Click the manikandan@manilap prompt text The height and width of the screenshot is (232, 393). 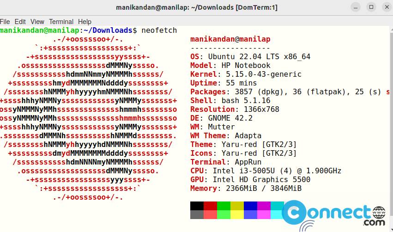tap(40, 31)
